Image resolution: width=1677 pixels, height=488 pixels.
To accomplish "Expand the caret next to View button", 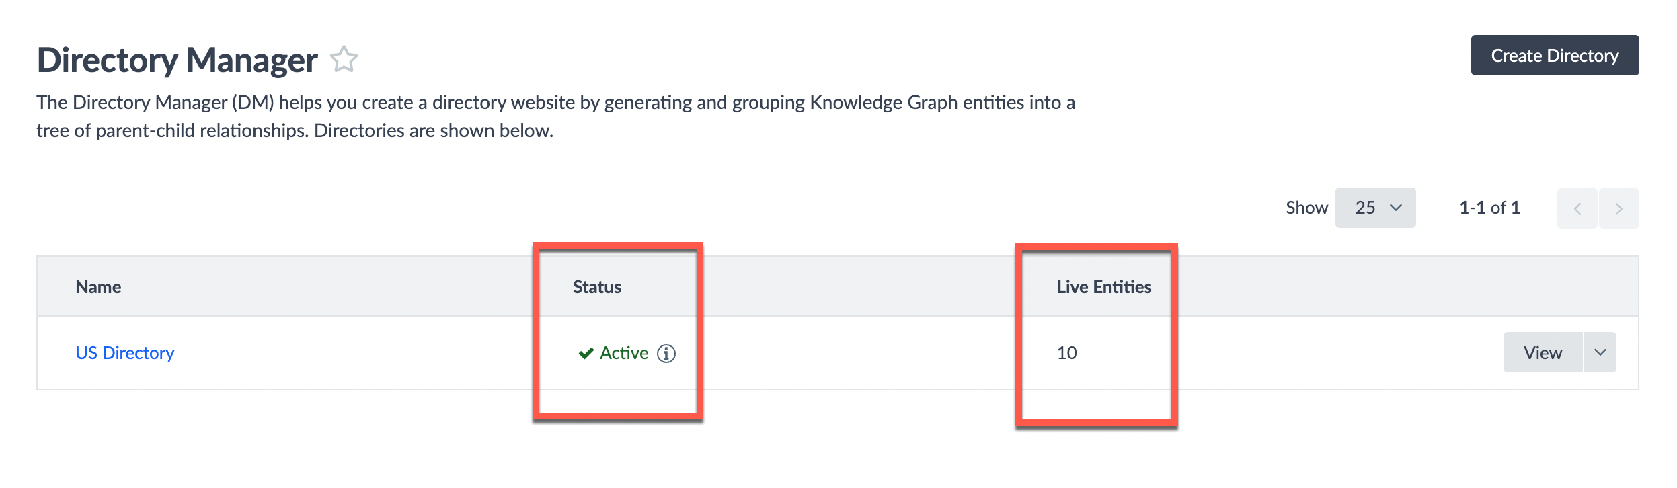I will coord(1600,352).
